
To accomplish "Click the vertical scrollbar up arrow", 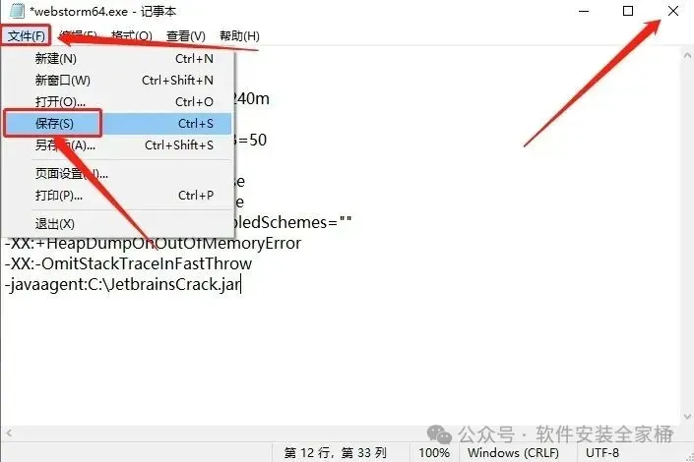I will [x=687, y=56].
